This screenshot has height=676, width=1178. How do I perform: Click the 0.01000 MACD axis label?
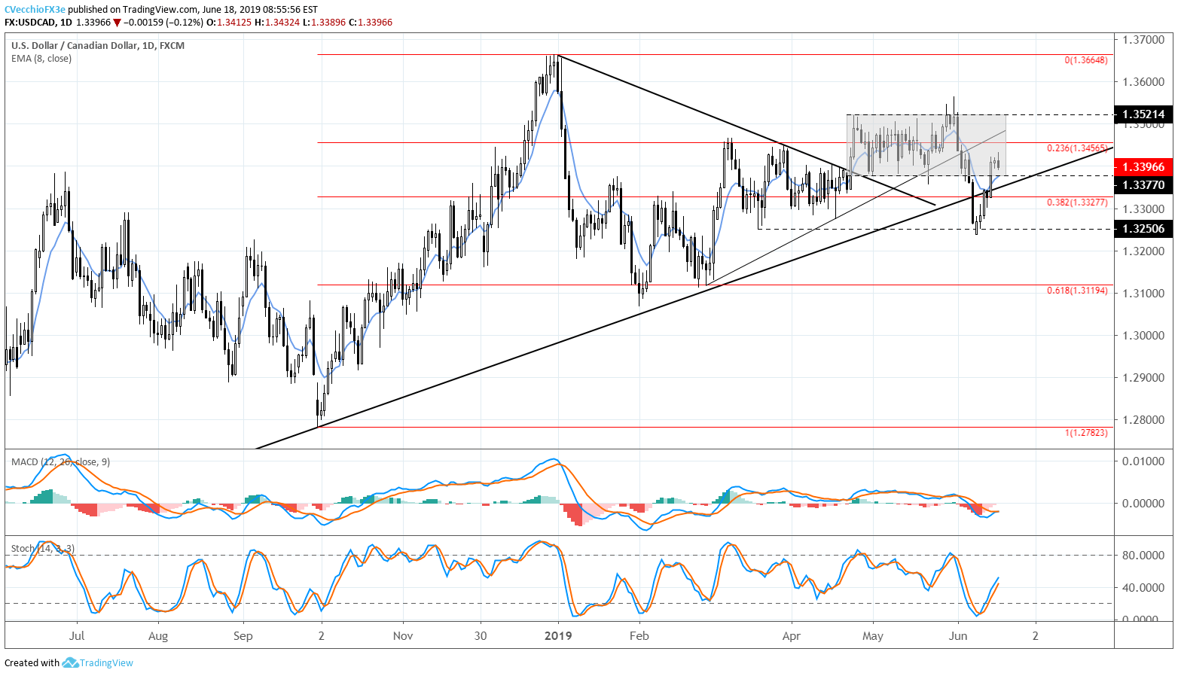coord(1143,461)
